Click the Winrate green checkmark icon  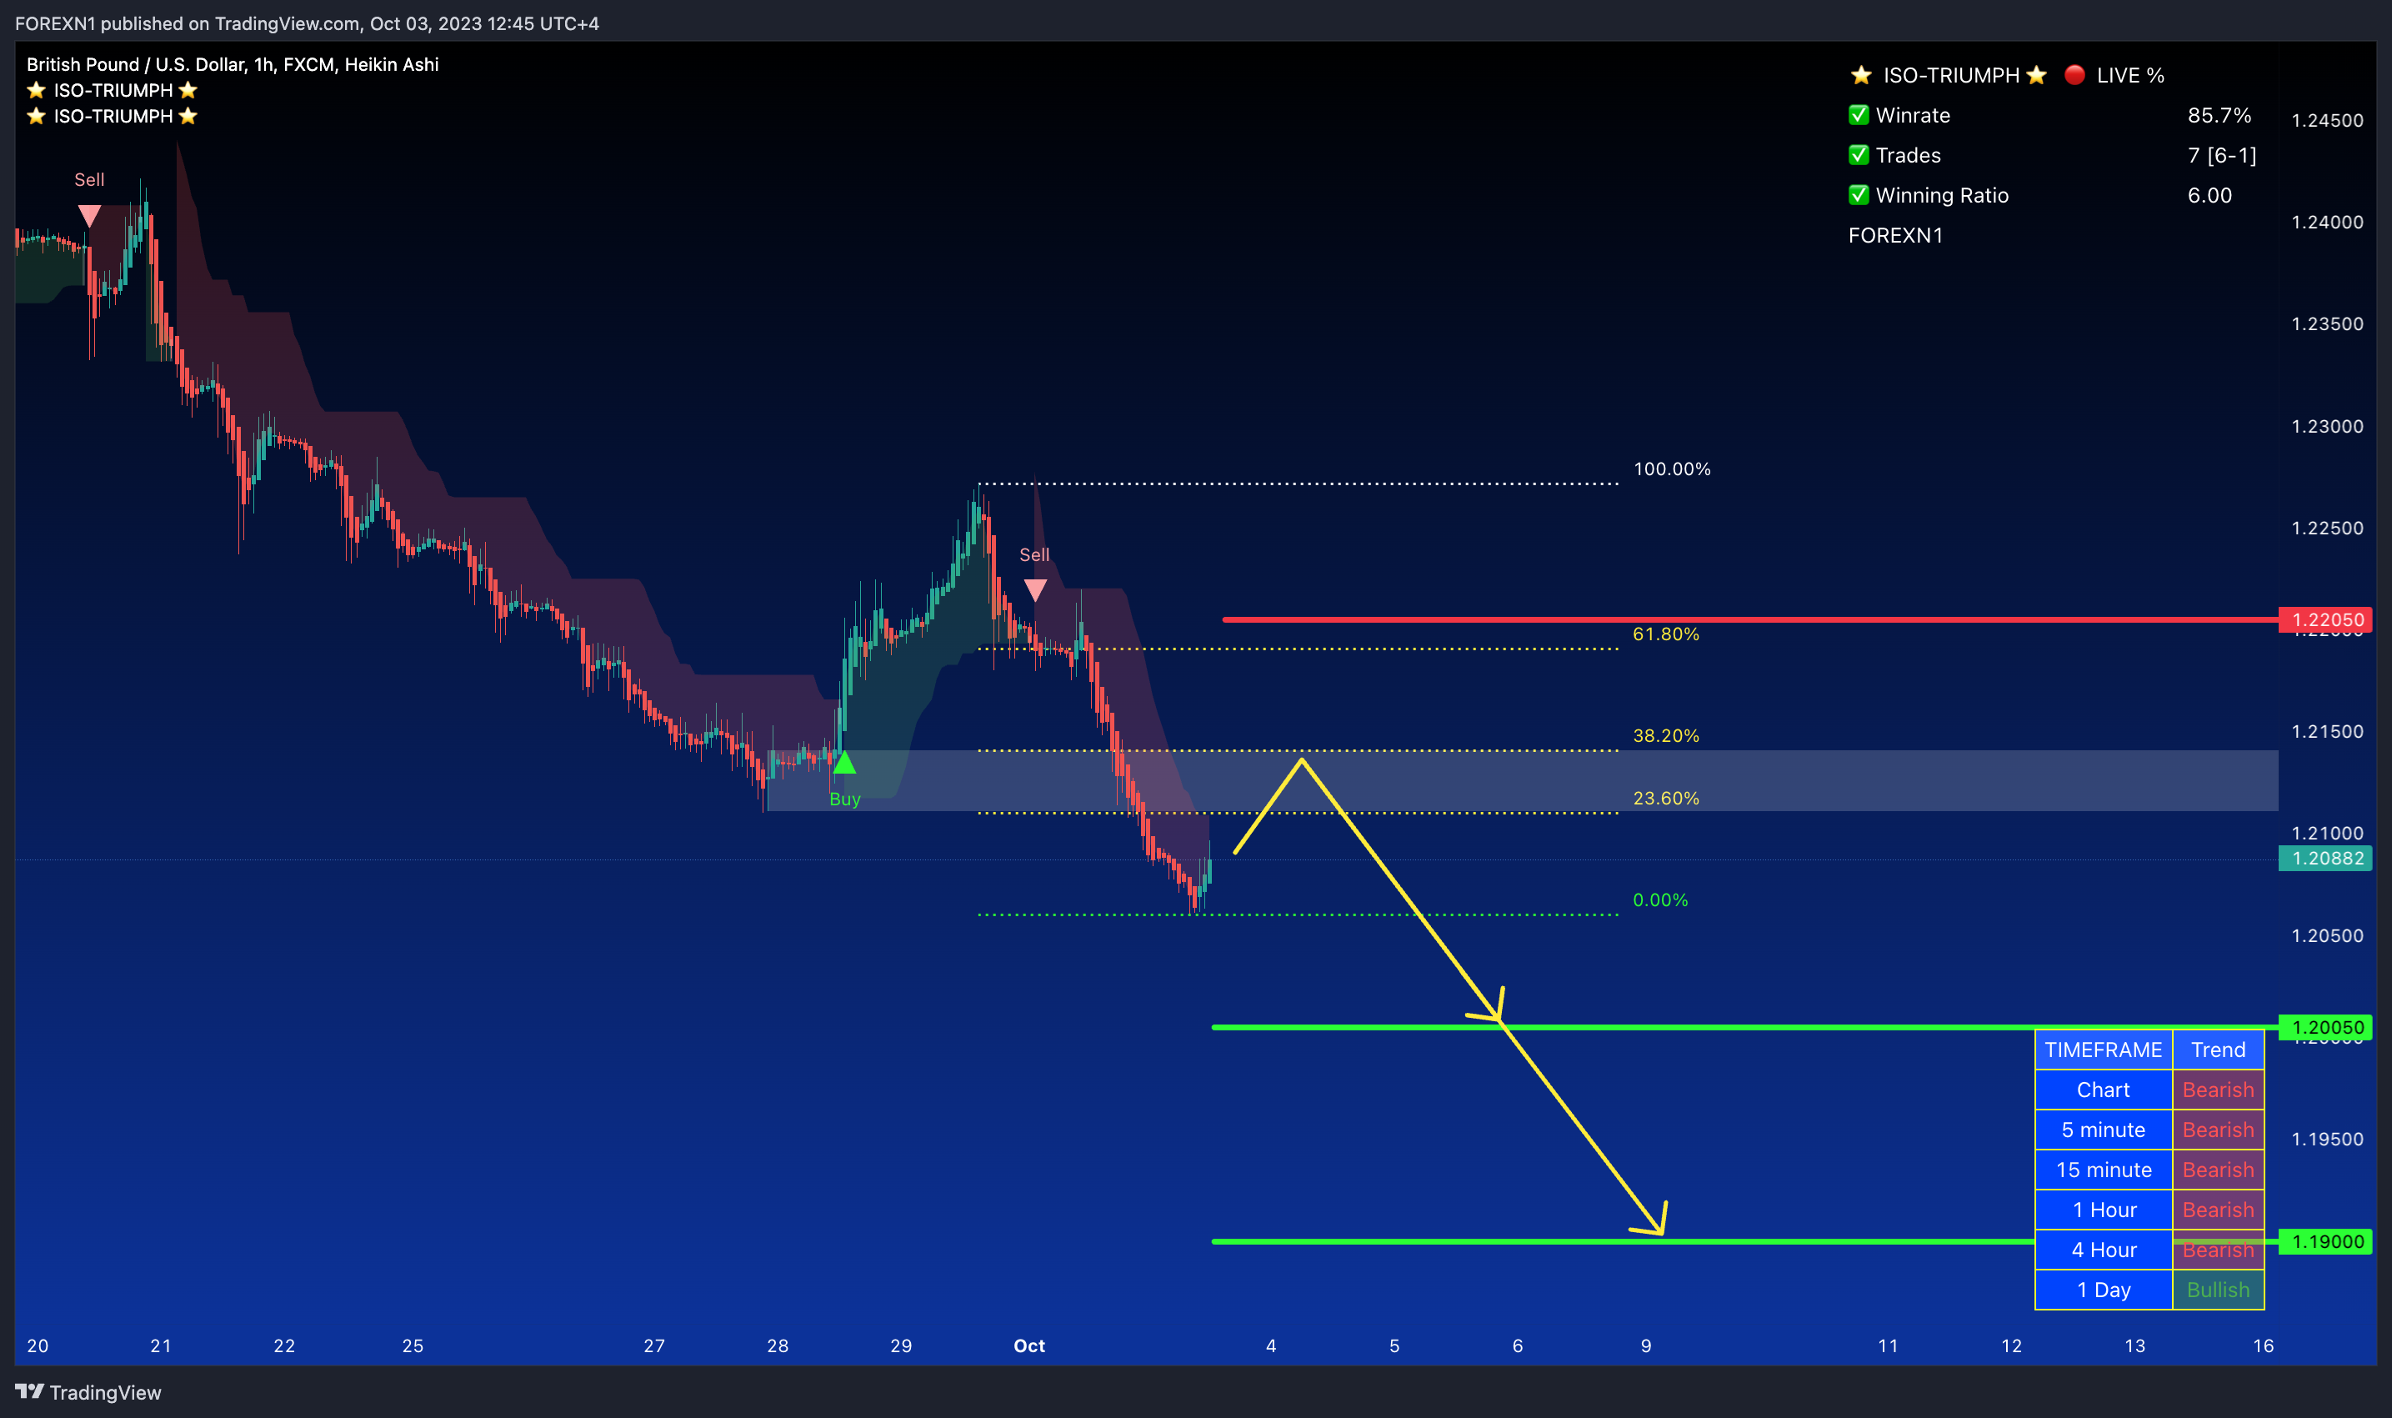coord(1858,115)
